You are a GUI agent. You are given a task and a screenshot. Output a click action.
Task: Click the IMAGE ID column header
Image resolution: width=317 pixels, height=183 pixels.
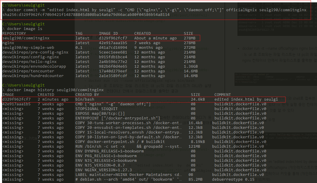click(108, 33)
